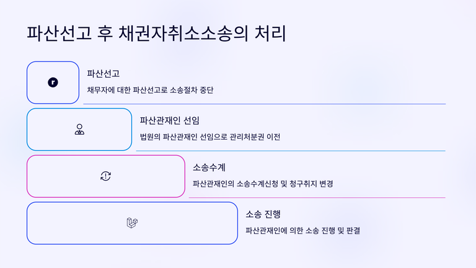This screenshot has width=476, height=268.
Task: Select the slide title 파산선고 후 채권자취소소송의 처리
Action: (156, 33)
